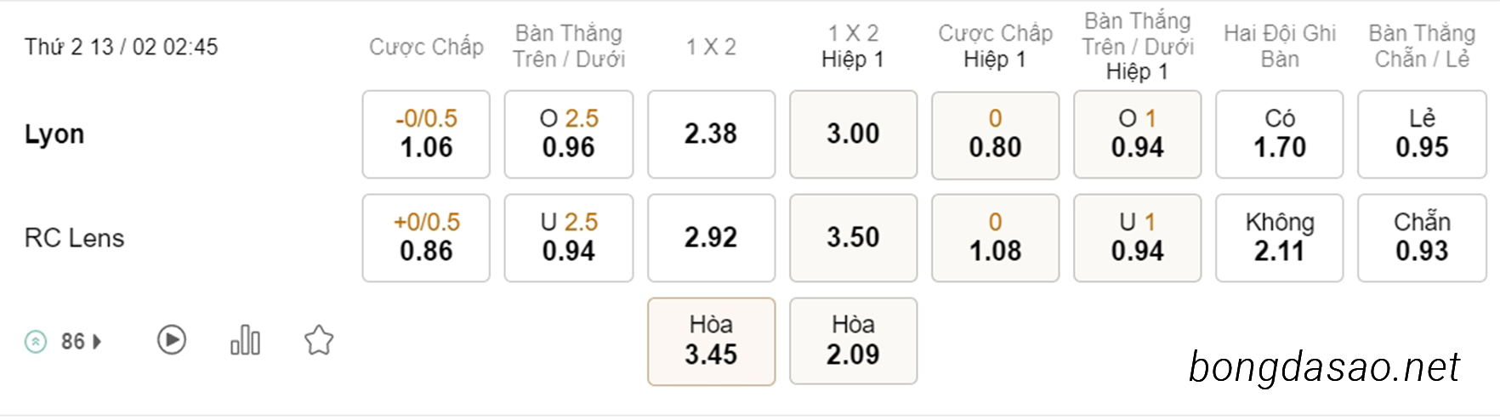Click the green double-arrow circle icon

coord(36,342)
